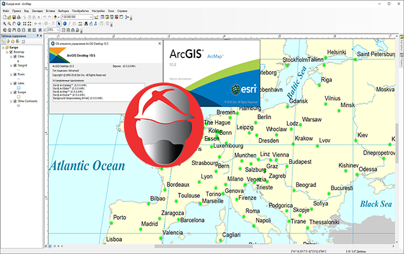Pin the Table of Contents auto-hide button
The image size is (404, 254).
37,35
